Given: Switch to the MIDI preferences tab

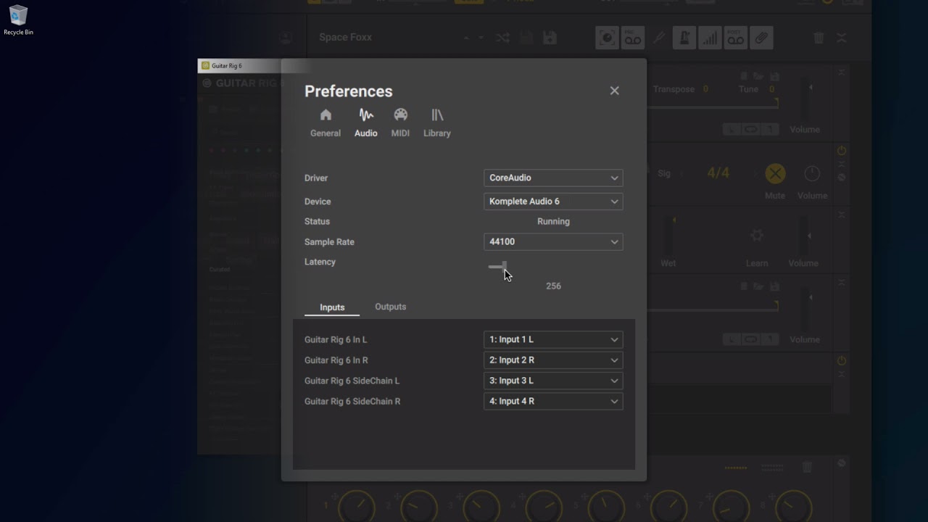Looking at the screenshot, I should [x=400, y=123].
